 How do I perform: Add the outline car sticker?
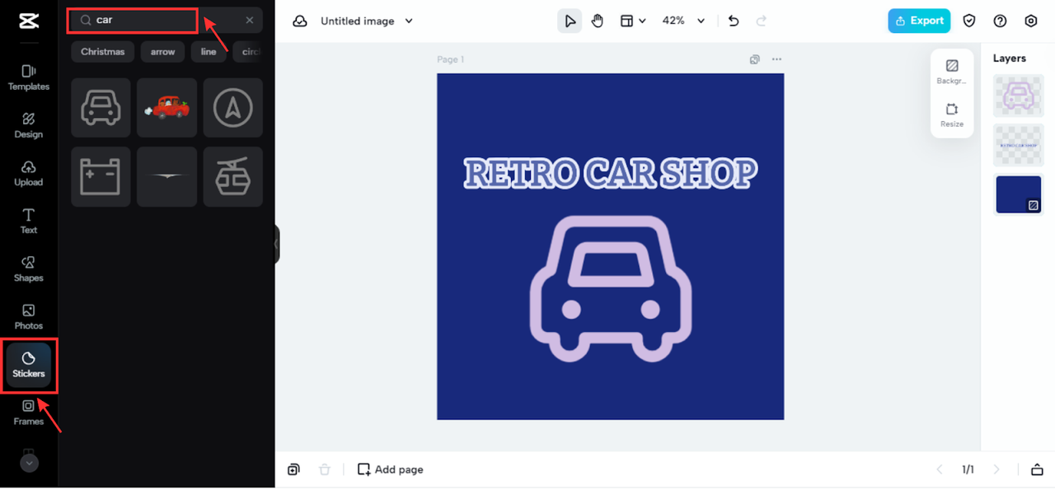pos(101,108)
